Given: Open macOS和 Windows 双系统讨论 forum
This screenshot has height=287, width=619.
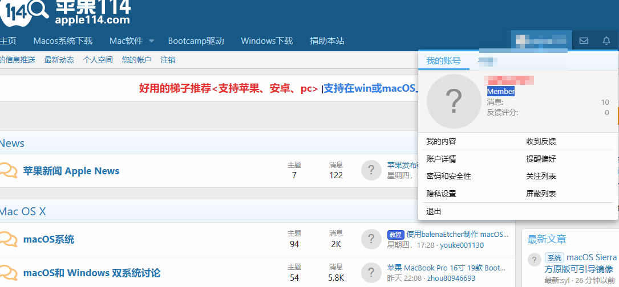Looking at the screenshot, I should (92, 273).
